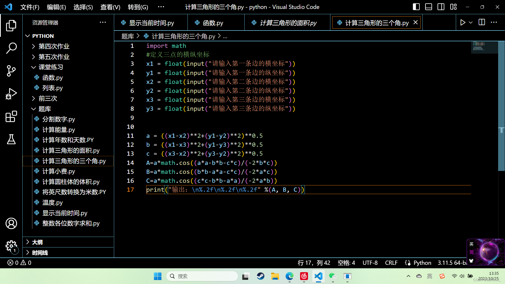Viewport: 505px width, 284px height.
Task: Click the editor vertical scrollbar thumb
Action: coord(501,106)
